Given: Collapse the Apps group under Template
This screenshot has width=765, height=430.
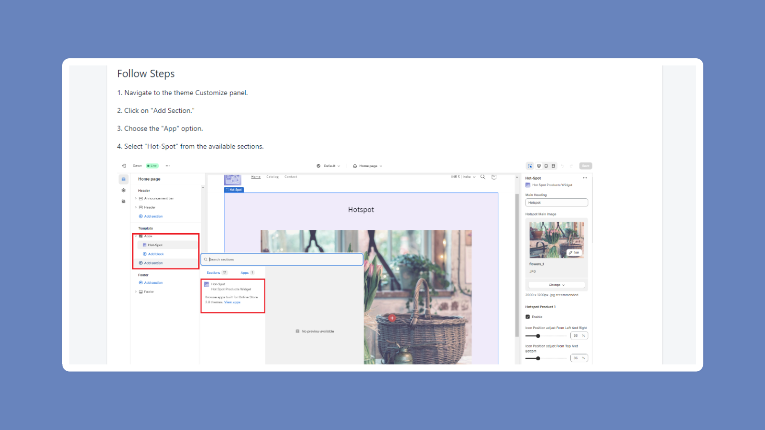Looking at the screenshot, I should coord(136,236).
